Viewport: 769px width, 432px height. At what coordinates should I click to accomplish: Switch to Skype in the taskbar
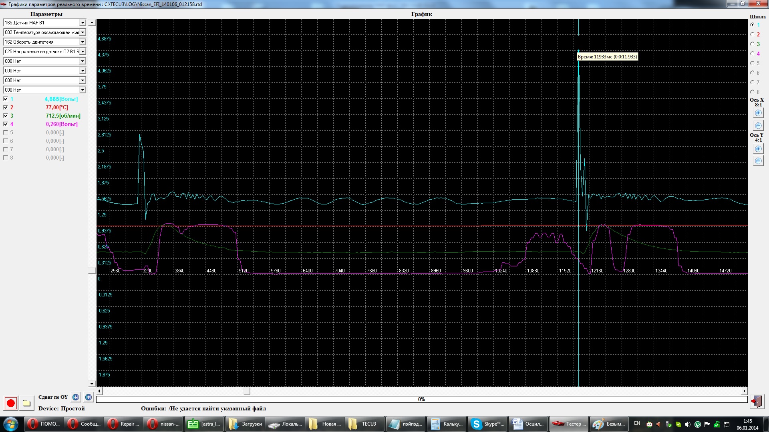(487, 424)
